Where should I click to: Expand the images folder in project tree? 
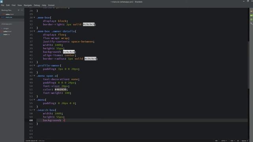point(6,28)
